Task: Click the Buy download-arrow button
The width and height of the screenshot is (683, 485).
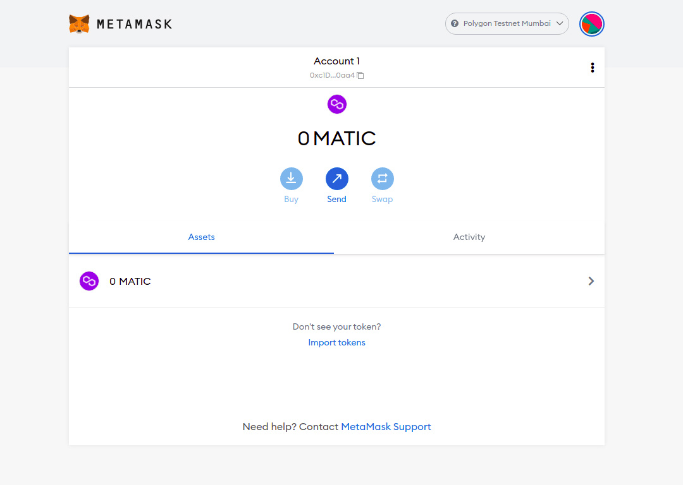Action: coord(292,179)
